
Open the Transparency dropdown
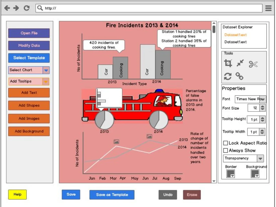[x=243, y=158]
